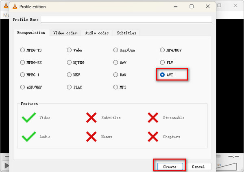Switch to the Video codec tab
The width and height of the screenshot is (244, 172).
coord(65,33)
